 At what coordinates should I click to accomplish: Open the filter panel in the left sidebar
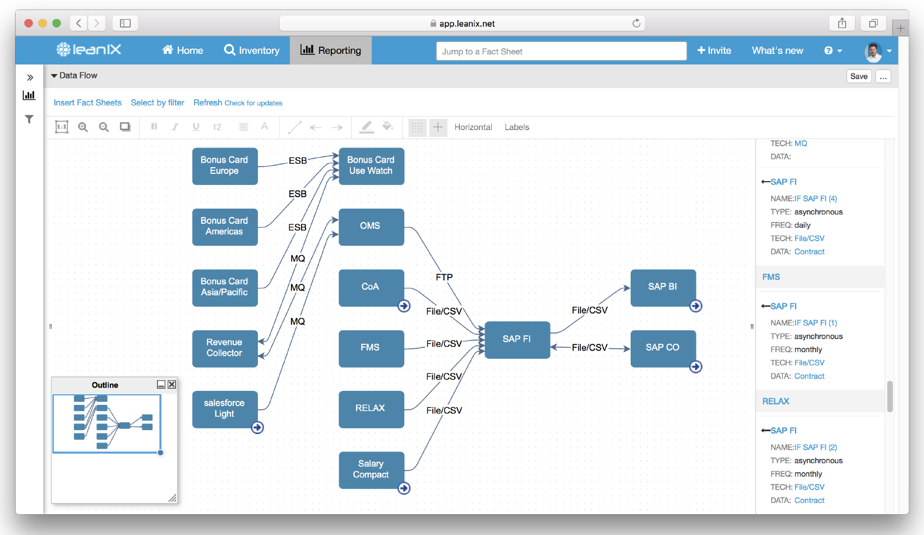[x=29, y=119]
